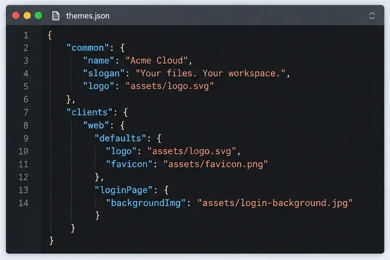Click line number 10 in gutter
This screenshot has width=390, height=260.
pos(23,151)
